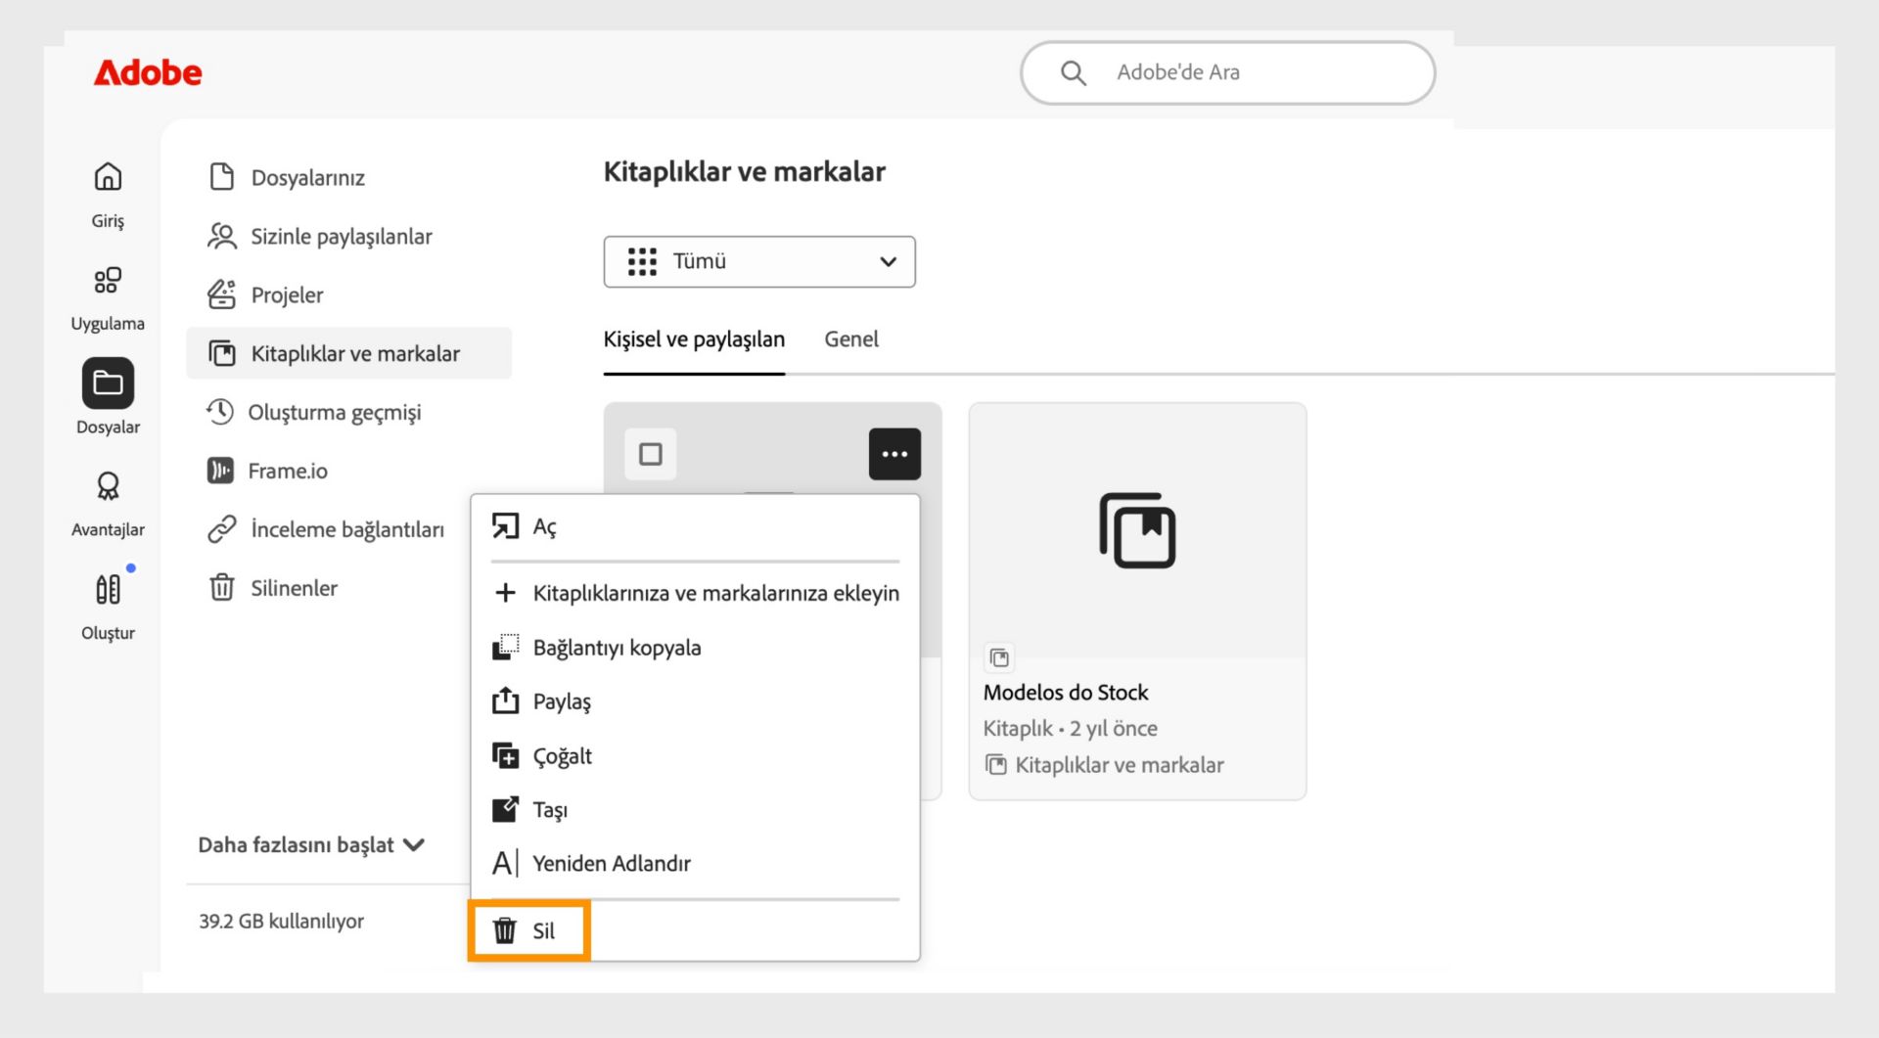Open the Tümü filter dropdown
The height and width of the screenshot is (1038, 1879).
tap(759, 262)
